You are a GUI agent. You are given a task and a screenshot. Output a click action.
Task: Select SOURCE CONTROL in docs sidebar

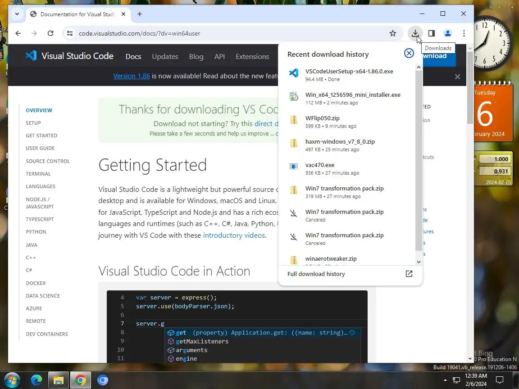click(48, 161)
